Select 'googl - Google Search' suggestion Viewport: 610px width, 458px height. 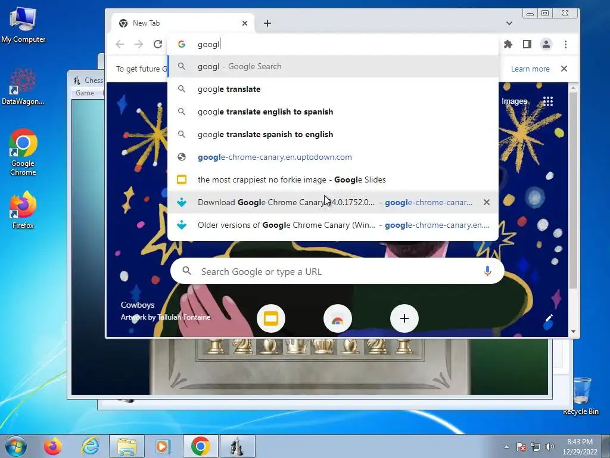tap(333, 67)
